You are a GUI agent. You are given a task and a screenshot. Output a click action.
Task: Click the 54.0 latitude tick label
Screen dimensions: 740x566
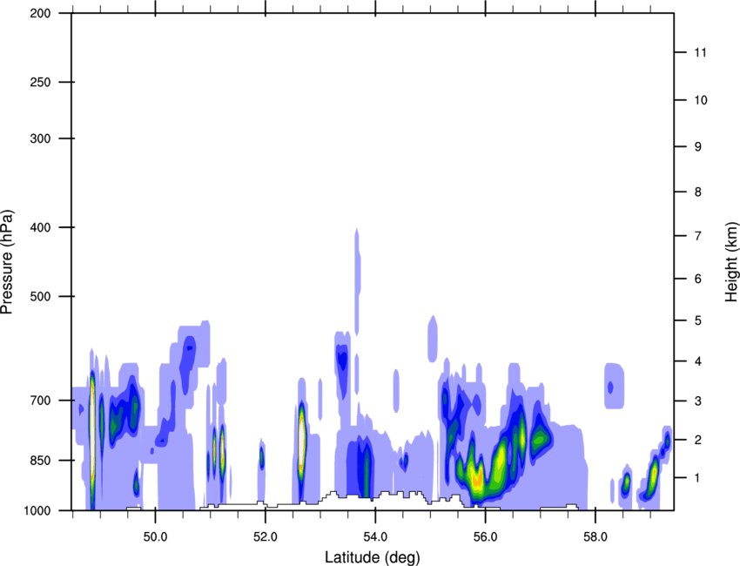point(375,536)
